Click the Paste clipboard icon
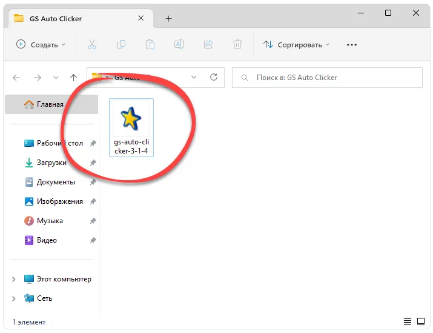The width and height of the screenshot is (433, 333). tap(150, 44)
